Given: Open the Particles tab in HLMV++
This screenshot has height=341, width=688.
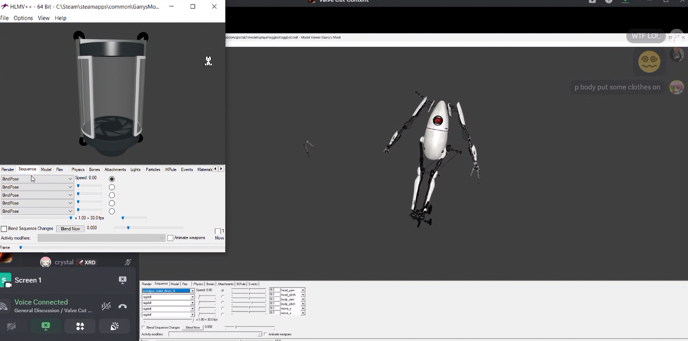Looking at the screenshot, I should [153, 170].
